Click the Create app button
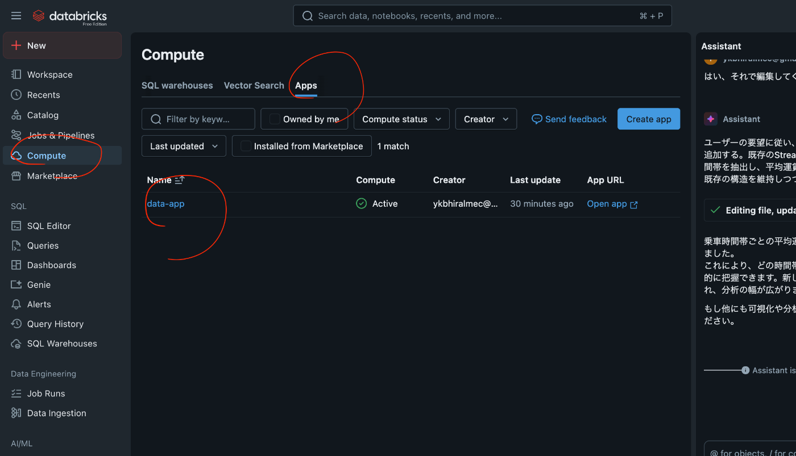 649,119
